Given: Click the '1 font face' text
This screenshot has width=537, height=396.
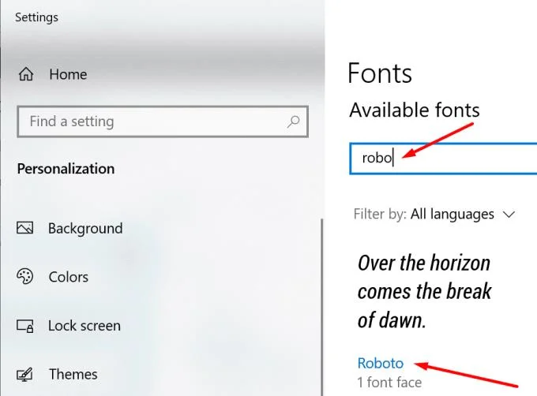Looking at the screenshot, I should point(389,383).
